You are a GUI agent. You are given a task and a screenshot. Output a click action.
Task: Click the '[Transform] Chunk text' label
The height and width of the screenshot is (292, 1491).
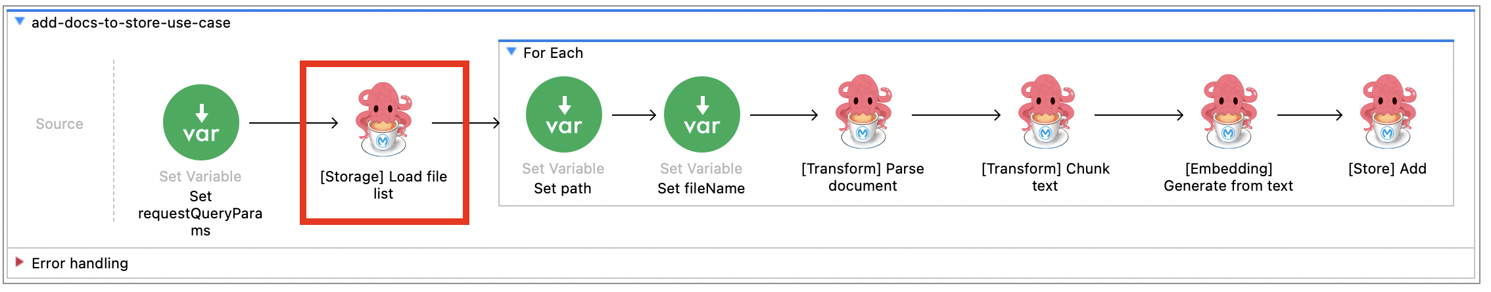[x=1045, y=177]
